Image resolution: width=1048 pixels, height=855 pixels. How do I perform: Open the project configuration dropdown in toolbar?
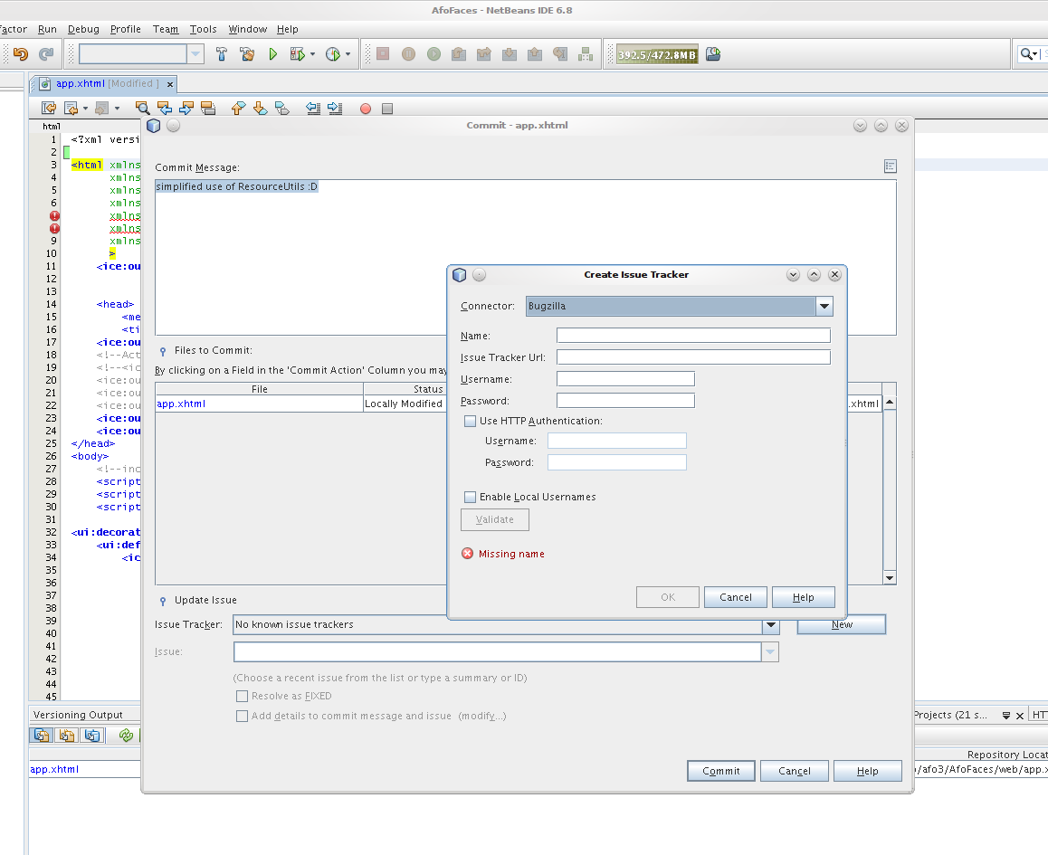195,54
